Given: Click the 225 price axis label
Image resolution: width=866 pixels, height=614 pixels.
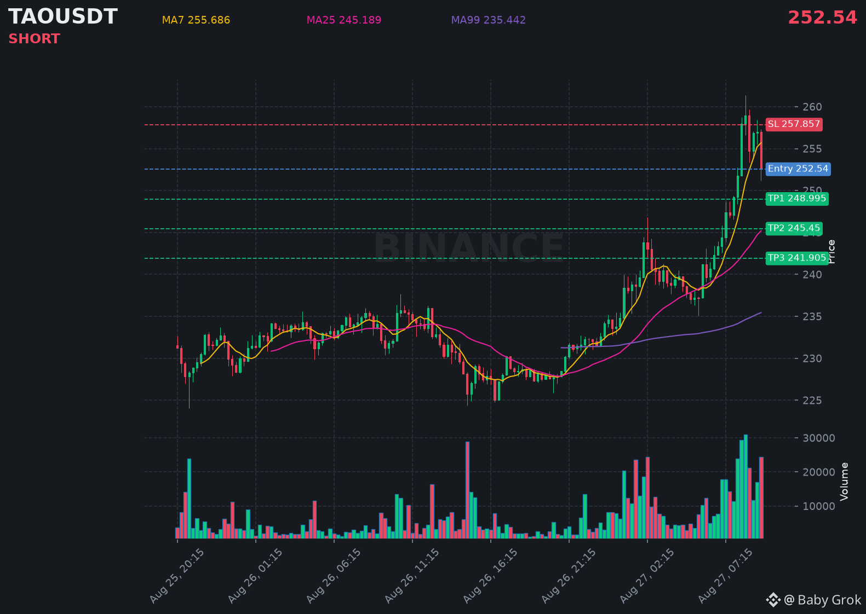Looking at the screenshot, I should (812, 401).
